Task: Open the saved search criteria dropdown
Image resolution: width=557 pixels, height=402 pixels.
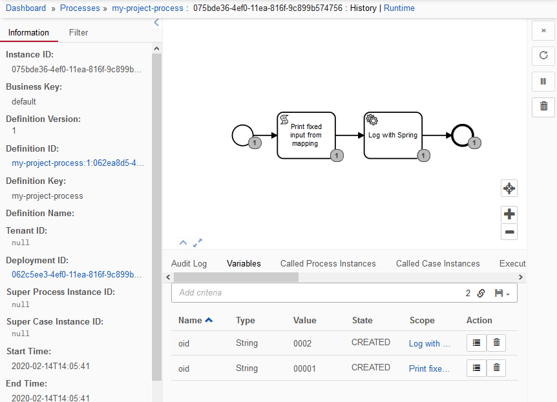Action: click(502, 293)
